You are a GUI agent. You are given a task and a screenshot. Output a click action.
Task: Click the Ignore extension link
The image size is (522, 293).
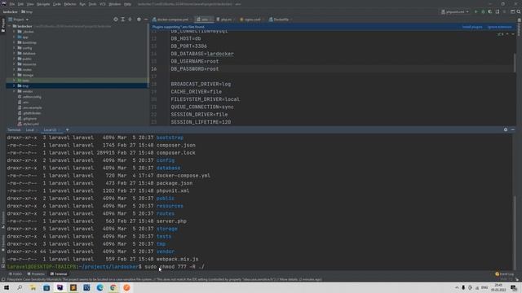(x=500, y=27)
